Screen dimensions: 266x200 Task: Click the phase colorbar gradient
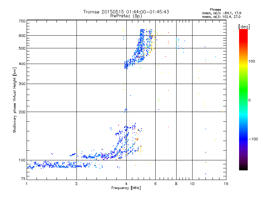243,99
